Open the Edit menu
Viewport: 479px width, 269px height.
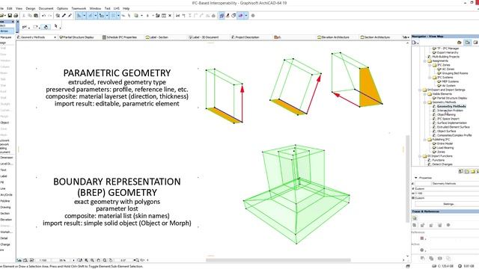pyautogui.click(x=10, y=8)
